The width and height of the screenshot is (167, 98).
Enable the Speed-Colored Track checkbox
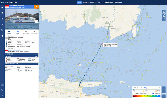point(133,93)
